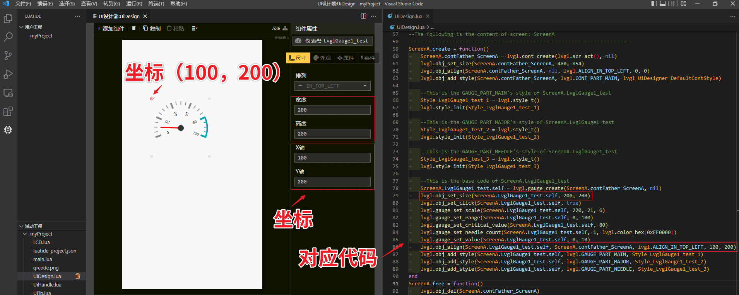Switch to the 属性 properties tab
This screenshot has height=295, width=739.
[346, 58]
